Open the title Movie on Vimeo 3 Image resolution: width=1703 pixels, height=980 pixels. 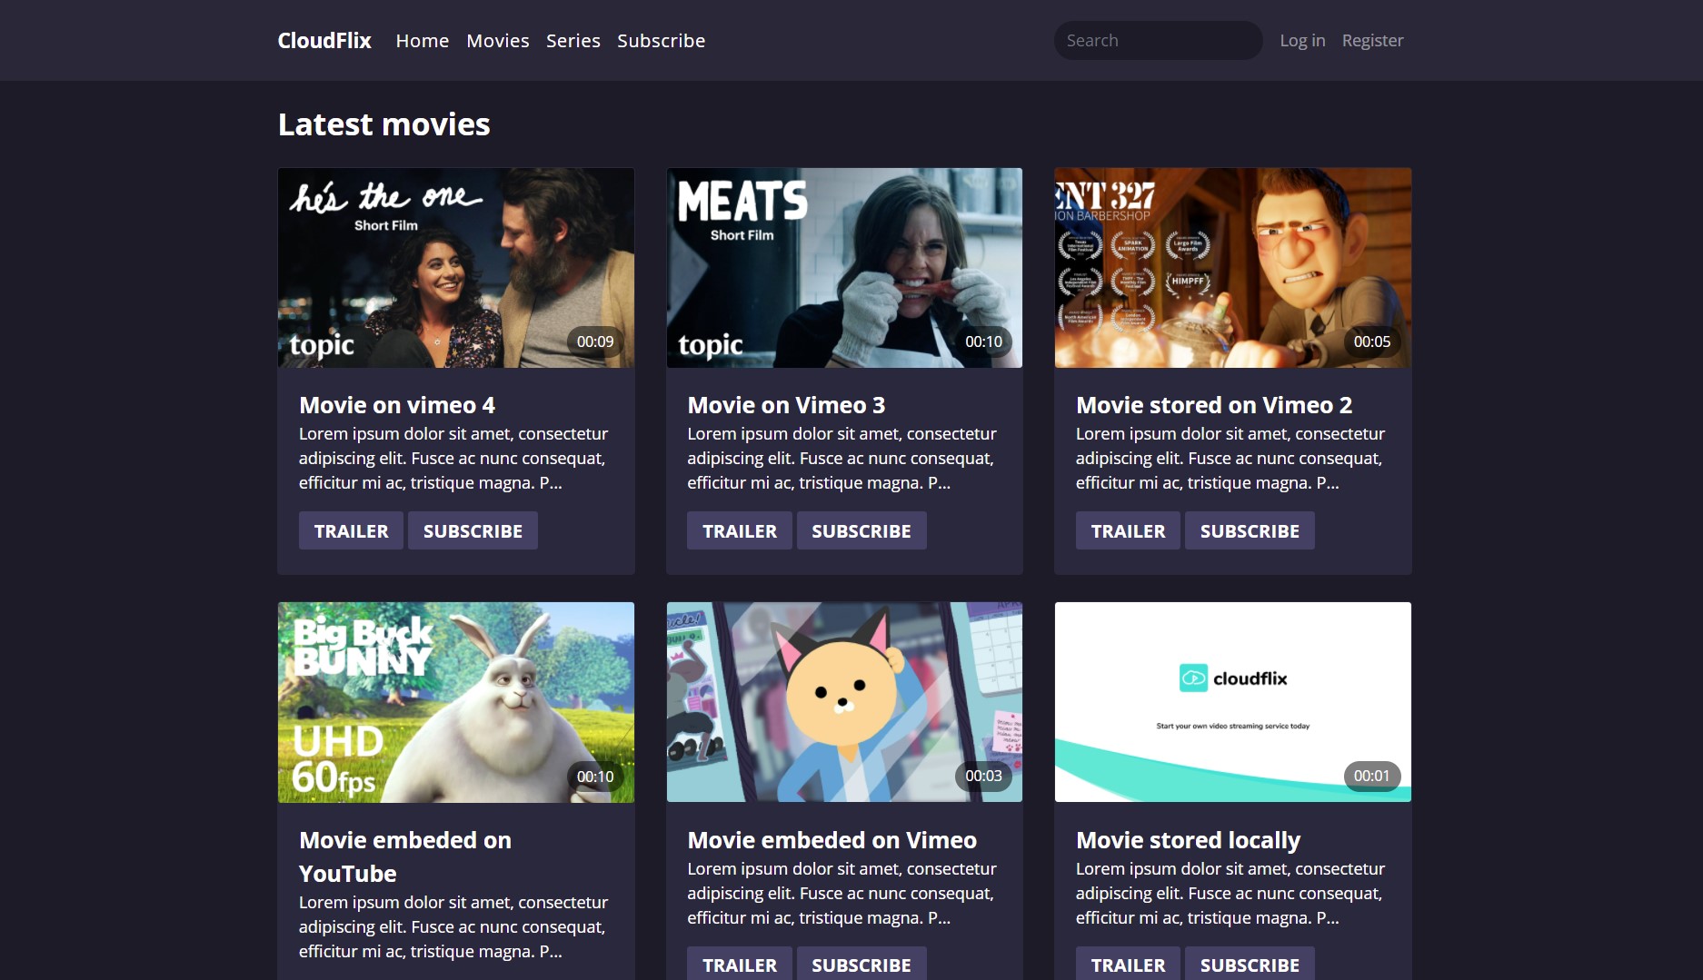pos(786,405)
